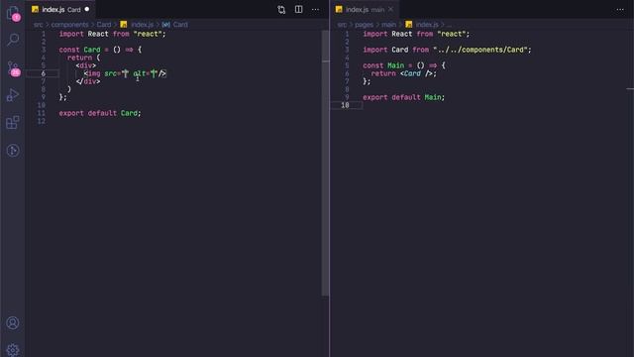Screen dimensions: 634x357
Task: Click the Open Changes icon in left editor toolbar
Action: point(281,9)
